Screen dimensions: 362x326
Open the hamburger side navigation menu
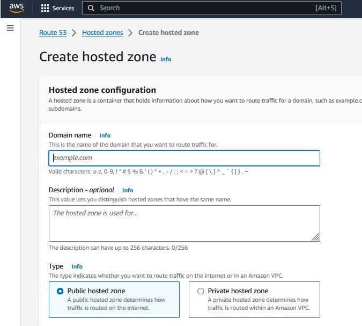[x=10, y=28]
